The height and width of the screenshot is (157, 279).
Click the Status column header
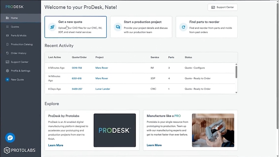click(188, 57)
